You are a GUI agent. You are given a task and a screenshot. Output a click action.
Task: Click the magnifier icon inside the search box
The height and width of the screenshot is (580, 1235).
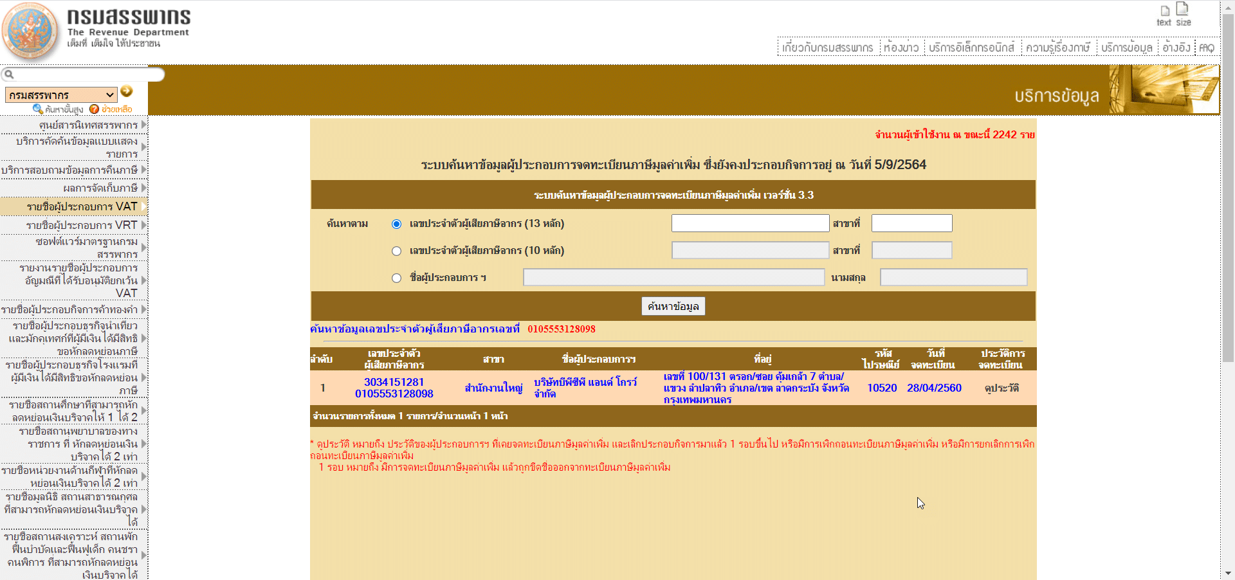(9, 75)
